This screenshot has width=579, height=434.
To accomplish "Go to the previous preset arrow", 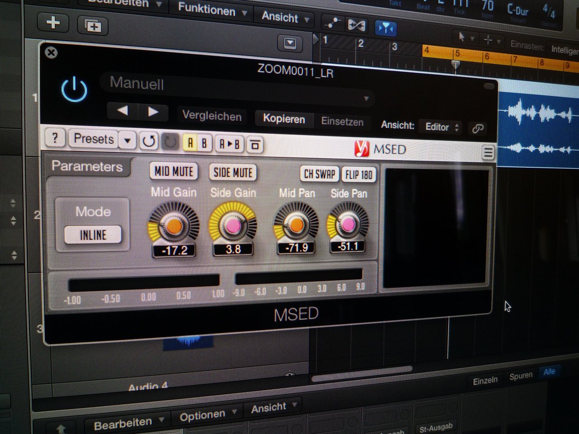I will pyautogui.click(x=122, y=110).
